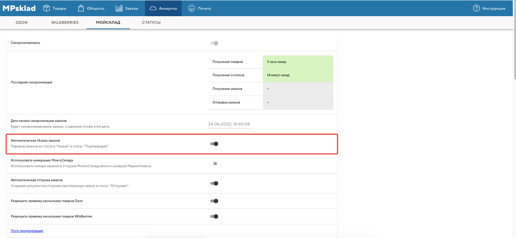Turn off Автоматическая отгрузка заказов switch

click(214, 183)
